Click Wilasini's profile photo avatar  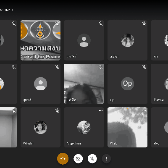[40, 127]
